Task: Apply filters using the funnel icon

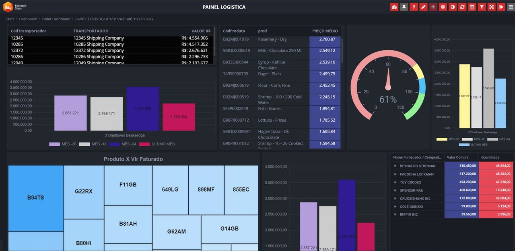Action: [x=481, y=7]
